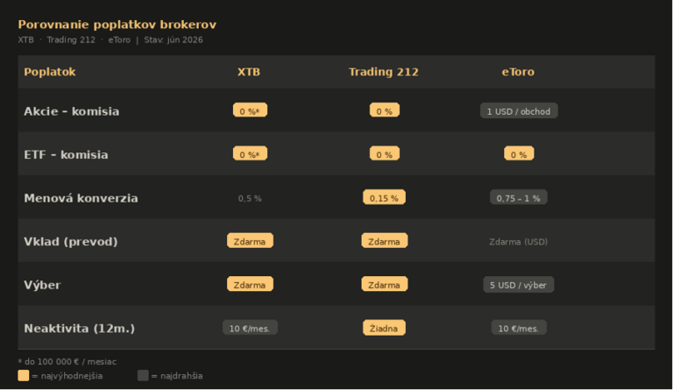The image size is (673, 390).
Task: Click the gray najdrahšia legend swatch
Action: tap(143, 376)
